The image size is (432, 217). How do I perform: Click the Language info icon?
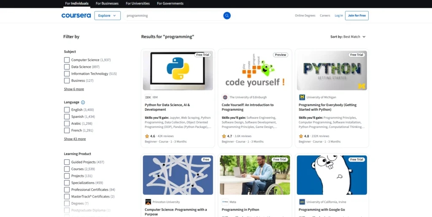83,102
